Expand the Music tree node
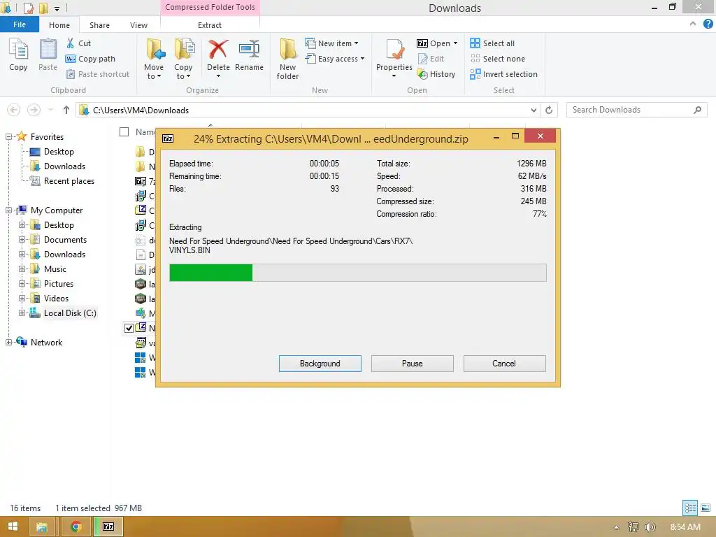Viewport: 716px width, 537px height. click(x=22, y=269)
